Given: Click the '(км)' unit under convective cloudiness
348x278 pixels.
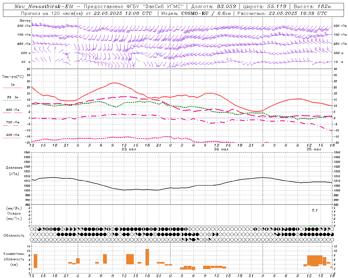Looking at the screenshot, I should click(14, 264).
